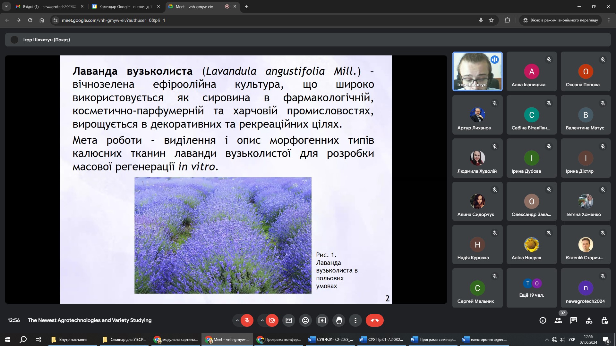Open the activities shapes icon

click(589, 320)
